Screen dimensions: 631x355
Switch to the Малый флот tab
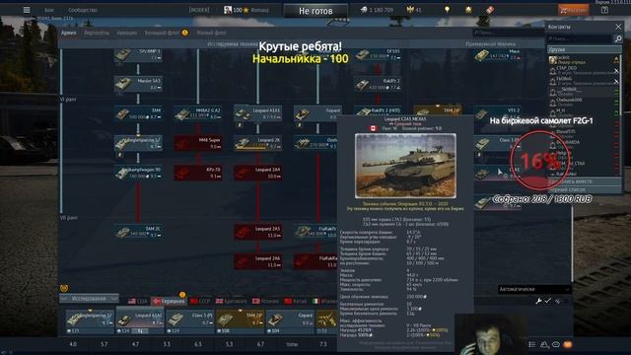211,33
